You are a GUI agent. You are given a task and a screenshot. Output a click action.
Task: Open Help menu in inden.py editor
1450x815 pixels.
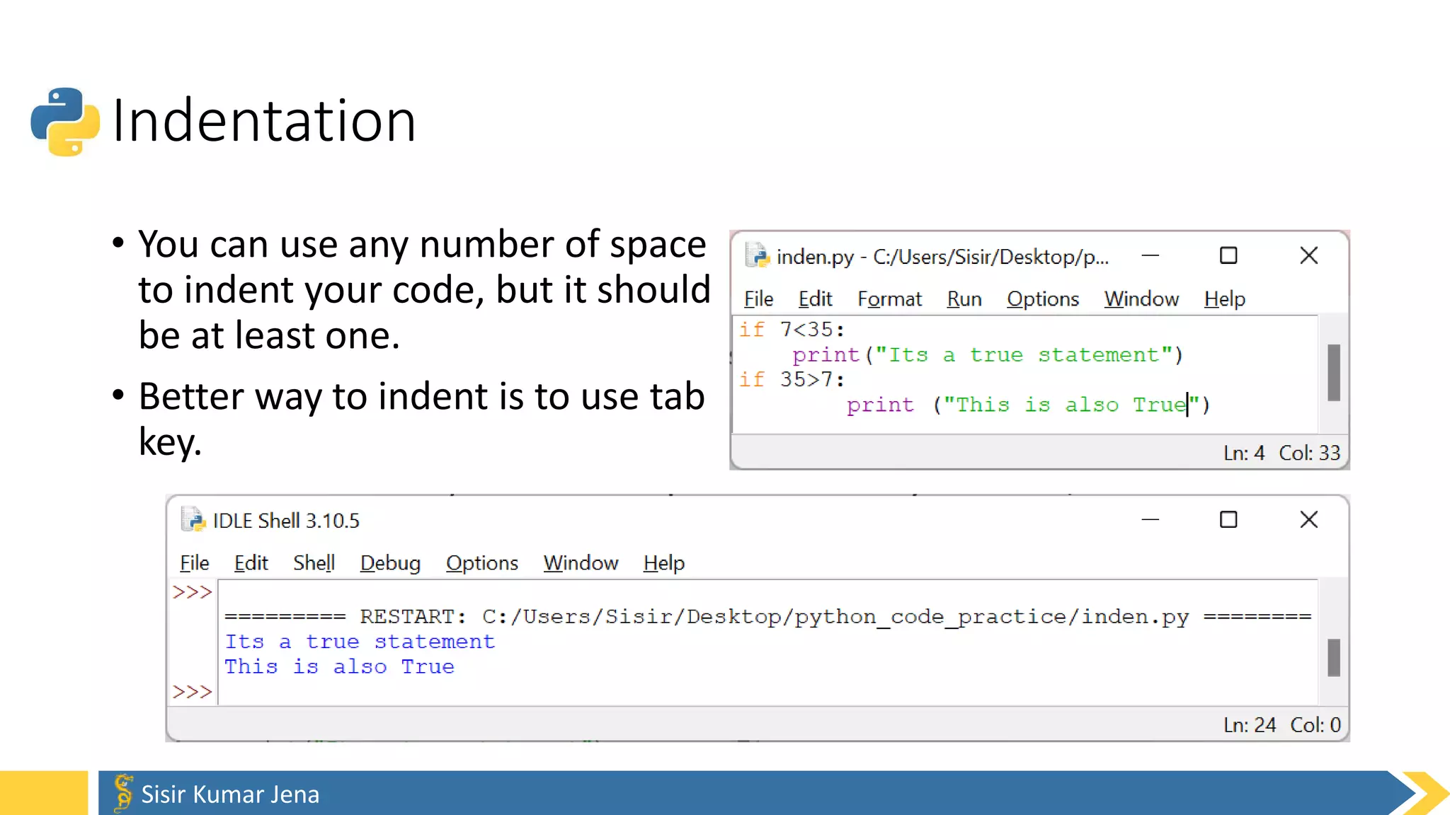[x=1224, y=299]
